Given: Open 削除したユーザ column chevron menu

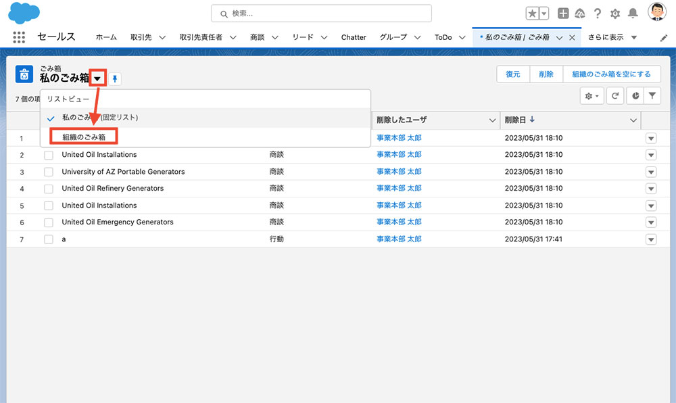Looking at the screenshot, I should pos(492,120).
